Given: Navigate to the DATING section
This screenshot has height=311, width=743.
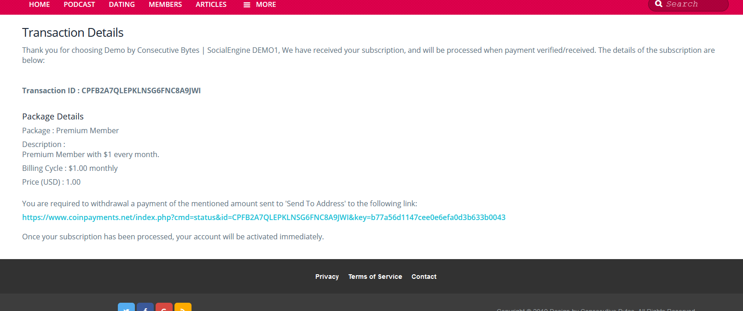Looking at the screenshot, I should (x=122, y=5).
